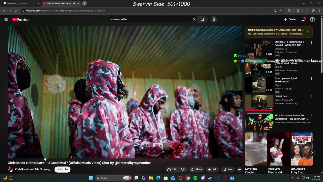
Task: Click the video player to pause
Action: [125, 92]
